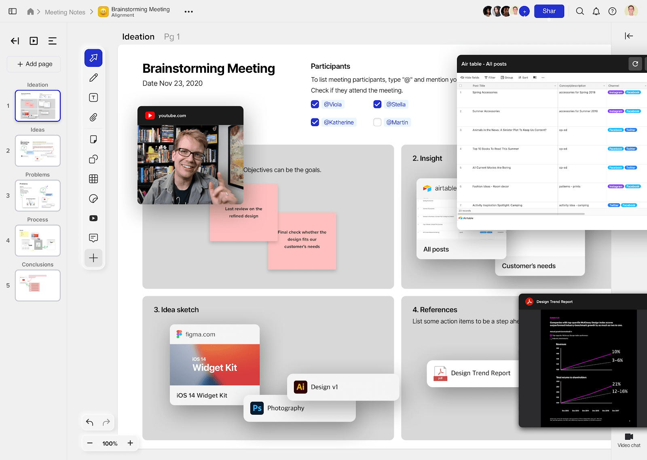Add a collaborator with the blue plus avatar
This screenshot has height=460, width=647.
pyautogui.click(x=524, y=12)
